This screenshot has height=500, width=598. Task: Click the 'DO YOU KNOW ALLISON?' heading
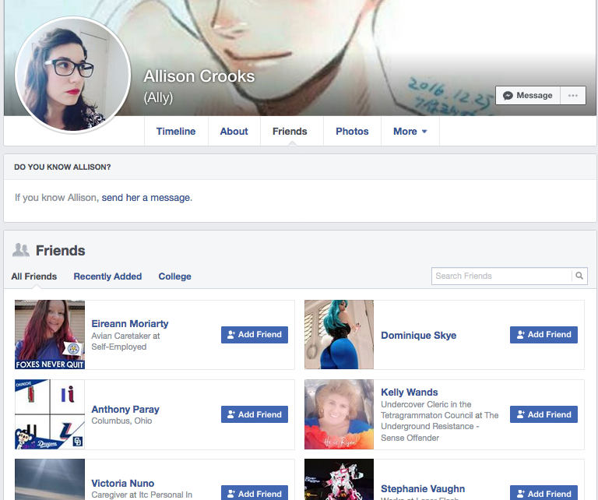62,167
